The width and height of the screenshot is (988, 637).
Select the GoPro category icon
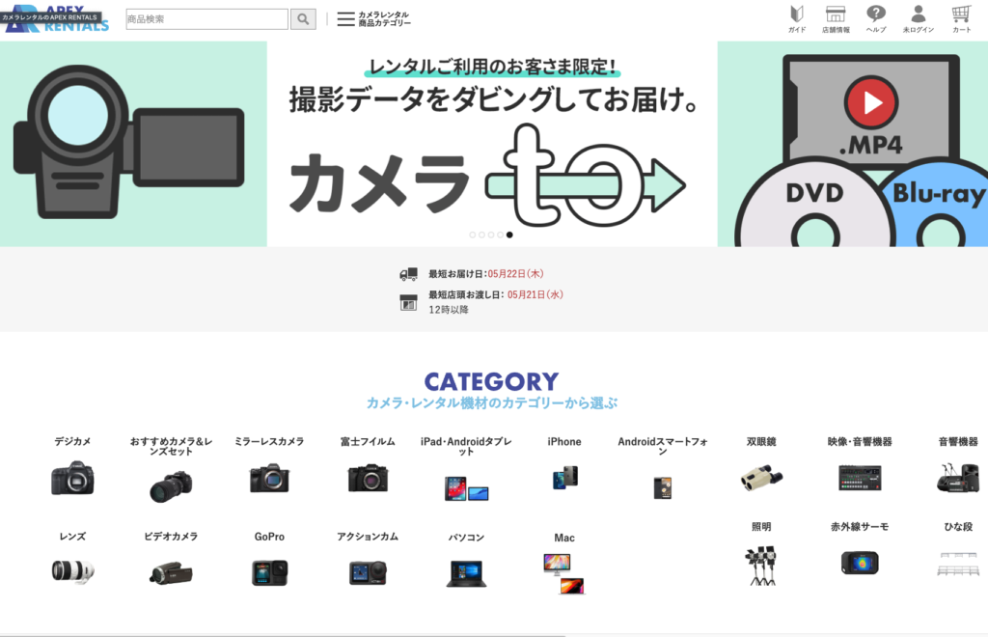pyautogui.click(x=269, y=571)
